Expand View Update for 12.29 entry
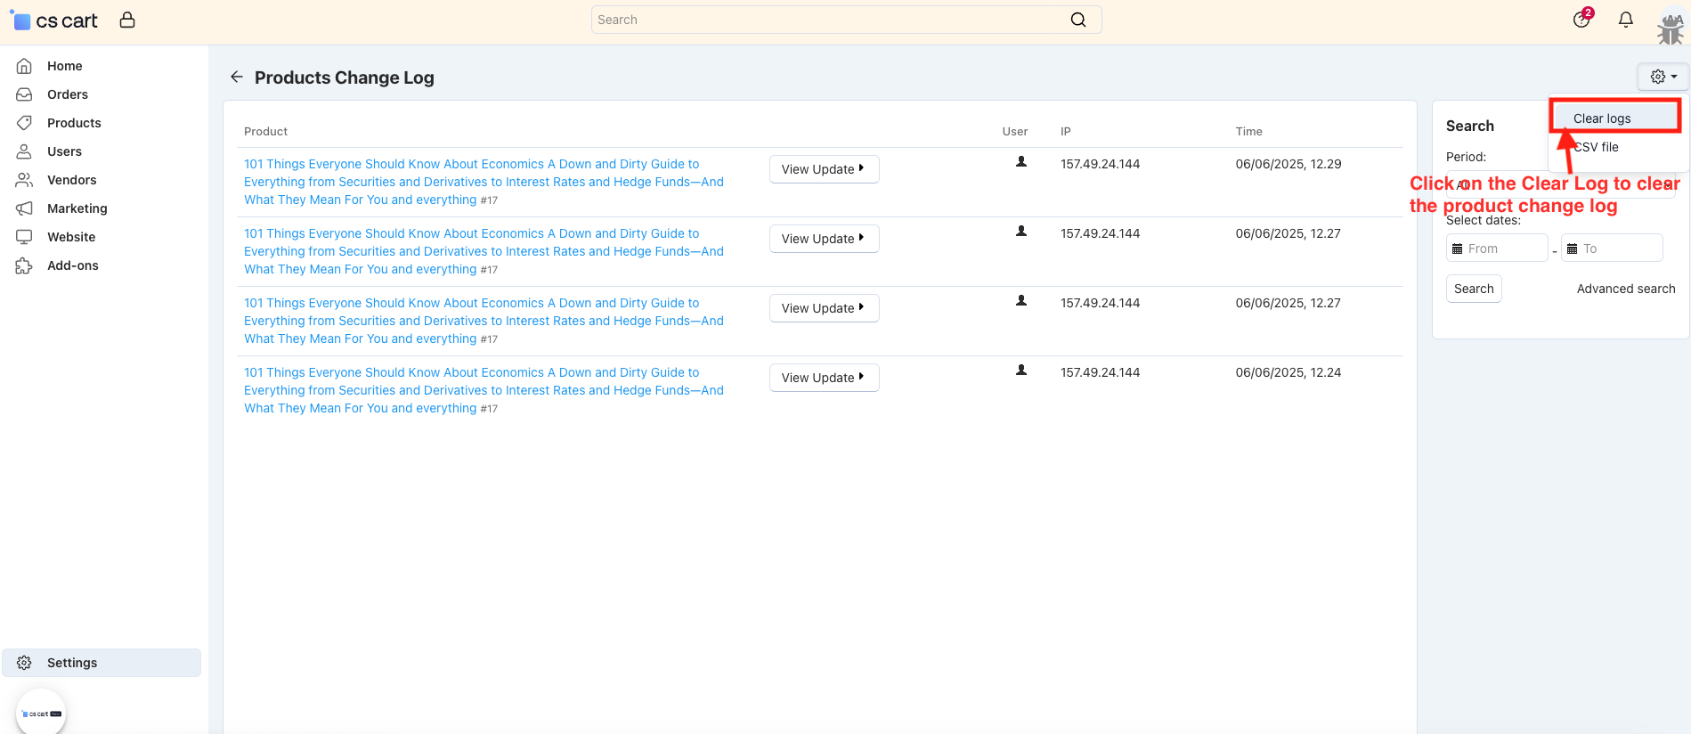 click(x=824, y=169)
